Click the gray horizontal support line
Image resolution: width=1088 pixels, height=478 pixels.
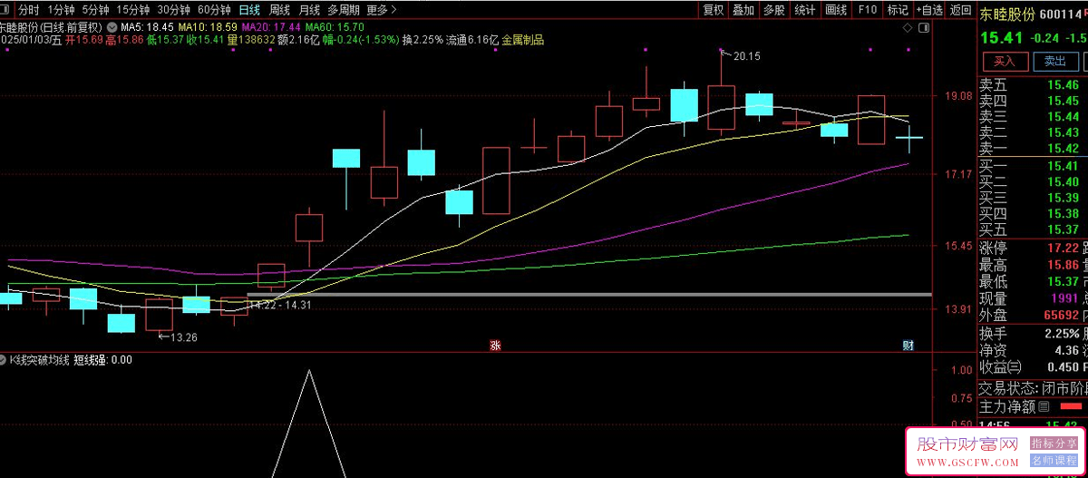pyautogui.click(x=589, y=294)
